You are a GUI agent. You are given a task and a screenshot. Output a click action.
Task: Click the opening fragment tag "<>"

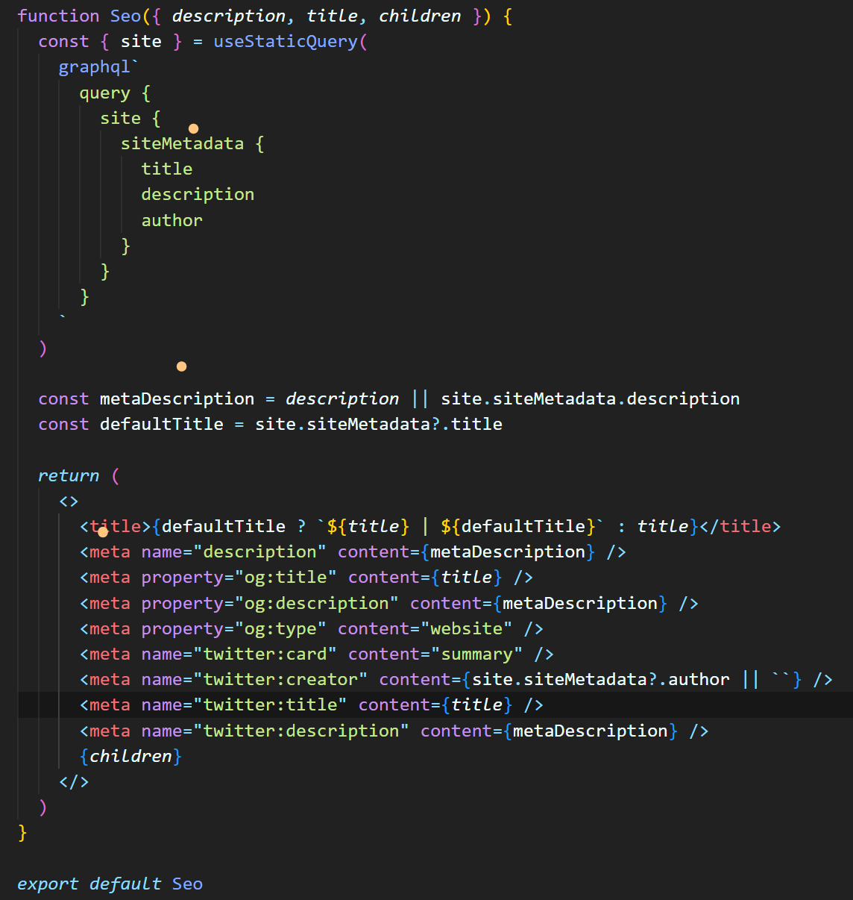[69, 501]
